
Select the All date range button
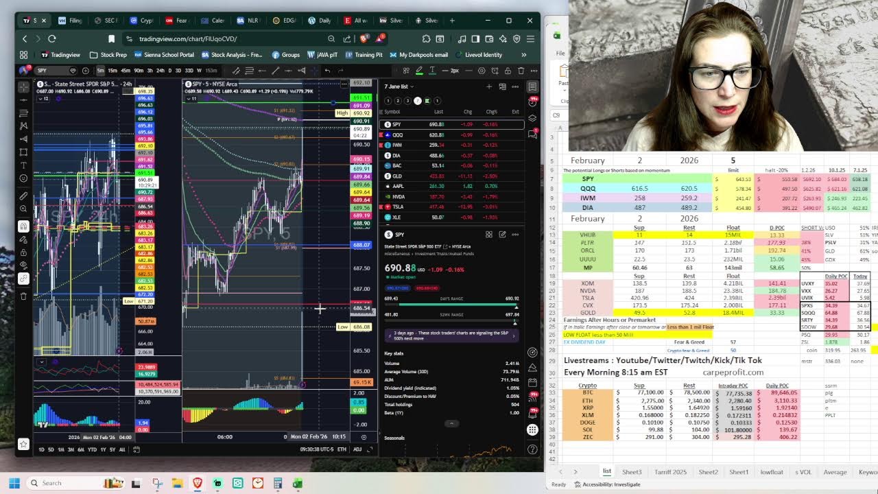coord(122,449)
